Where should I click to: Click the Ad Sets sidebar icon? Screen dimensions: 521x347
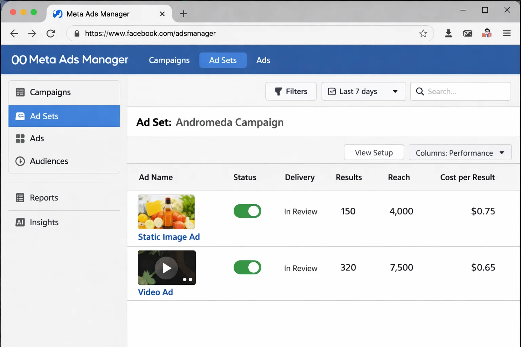20,116
